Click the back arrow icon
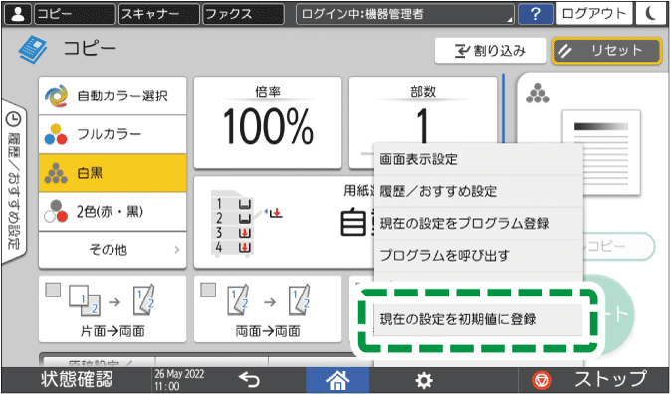Viewport: 672px width, 394px height. pos(250,379)
